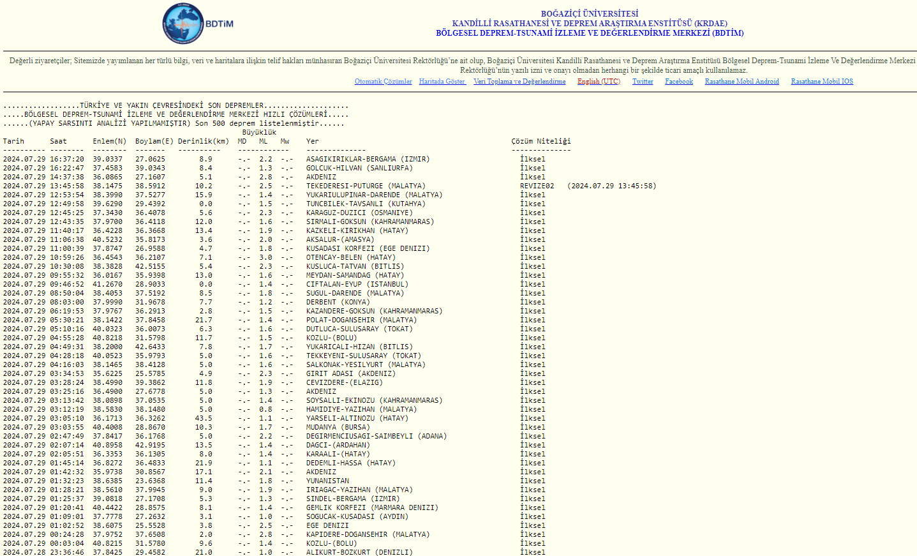Select YUKARICALI-HIZAN (BITLIS) location

pyautogui.click(x=359, y=347)
